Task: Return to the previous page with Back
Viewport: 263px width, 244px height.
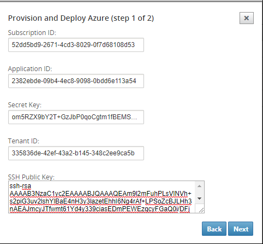Action: 214,229
